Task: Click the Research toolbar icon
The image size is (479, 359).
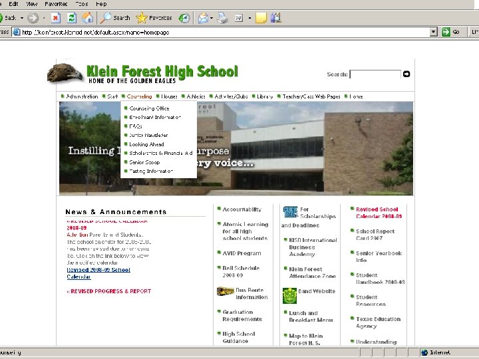Action: tap(276, 18)
